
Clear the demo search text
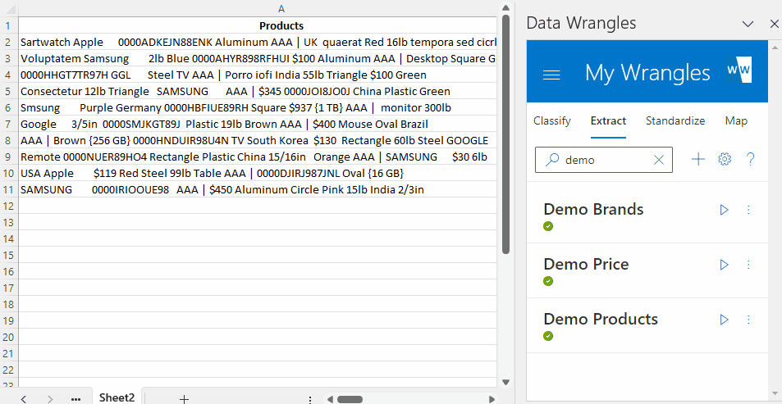coord(659,160)
